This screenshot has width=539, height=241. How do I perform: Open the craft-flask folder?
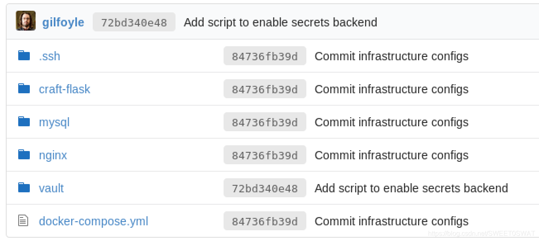65,89
